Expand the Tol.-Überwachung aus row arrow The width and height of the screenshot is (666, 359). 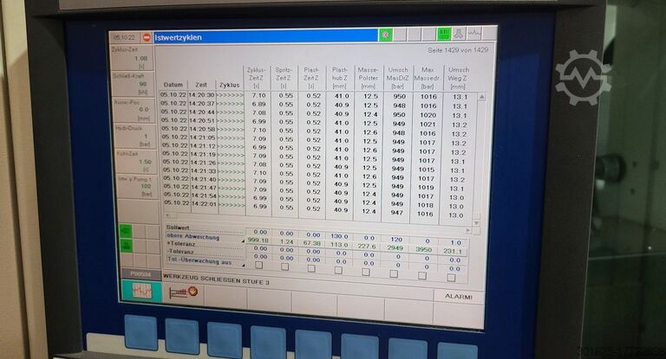pos(243,263)
